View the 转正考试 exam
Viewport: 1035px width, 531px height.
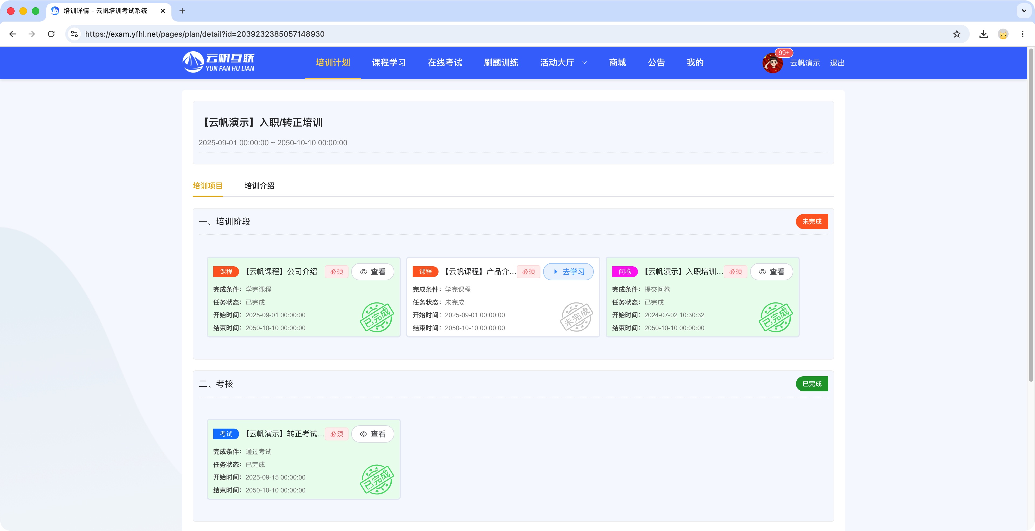tap(372, 434)
